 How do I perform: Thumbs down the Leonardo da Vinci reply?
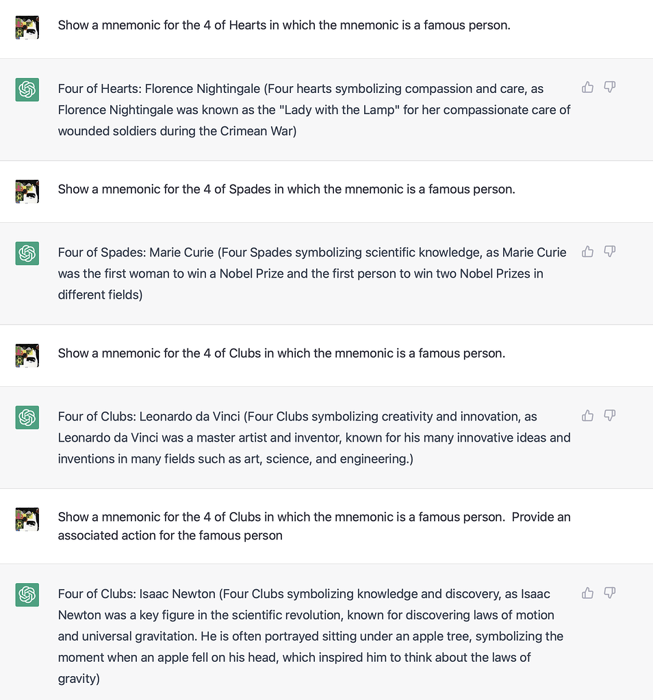pos(610,415)
